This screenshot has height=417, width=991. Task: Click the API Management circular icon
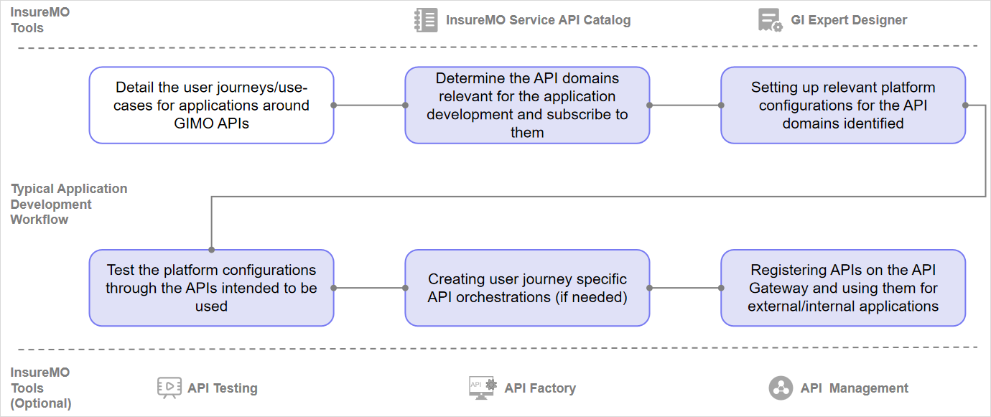click(781, 388)
